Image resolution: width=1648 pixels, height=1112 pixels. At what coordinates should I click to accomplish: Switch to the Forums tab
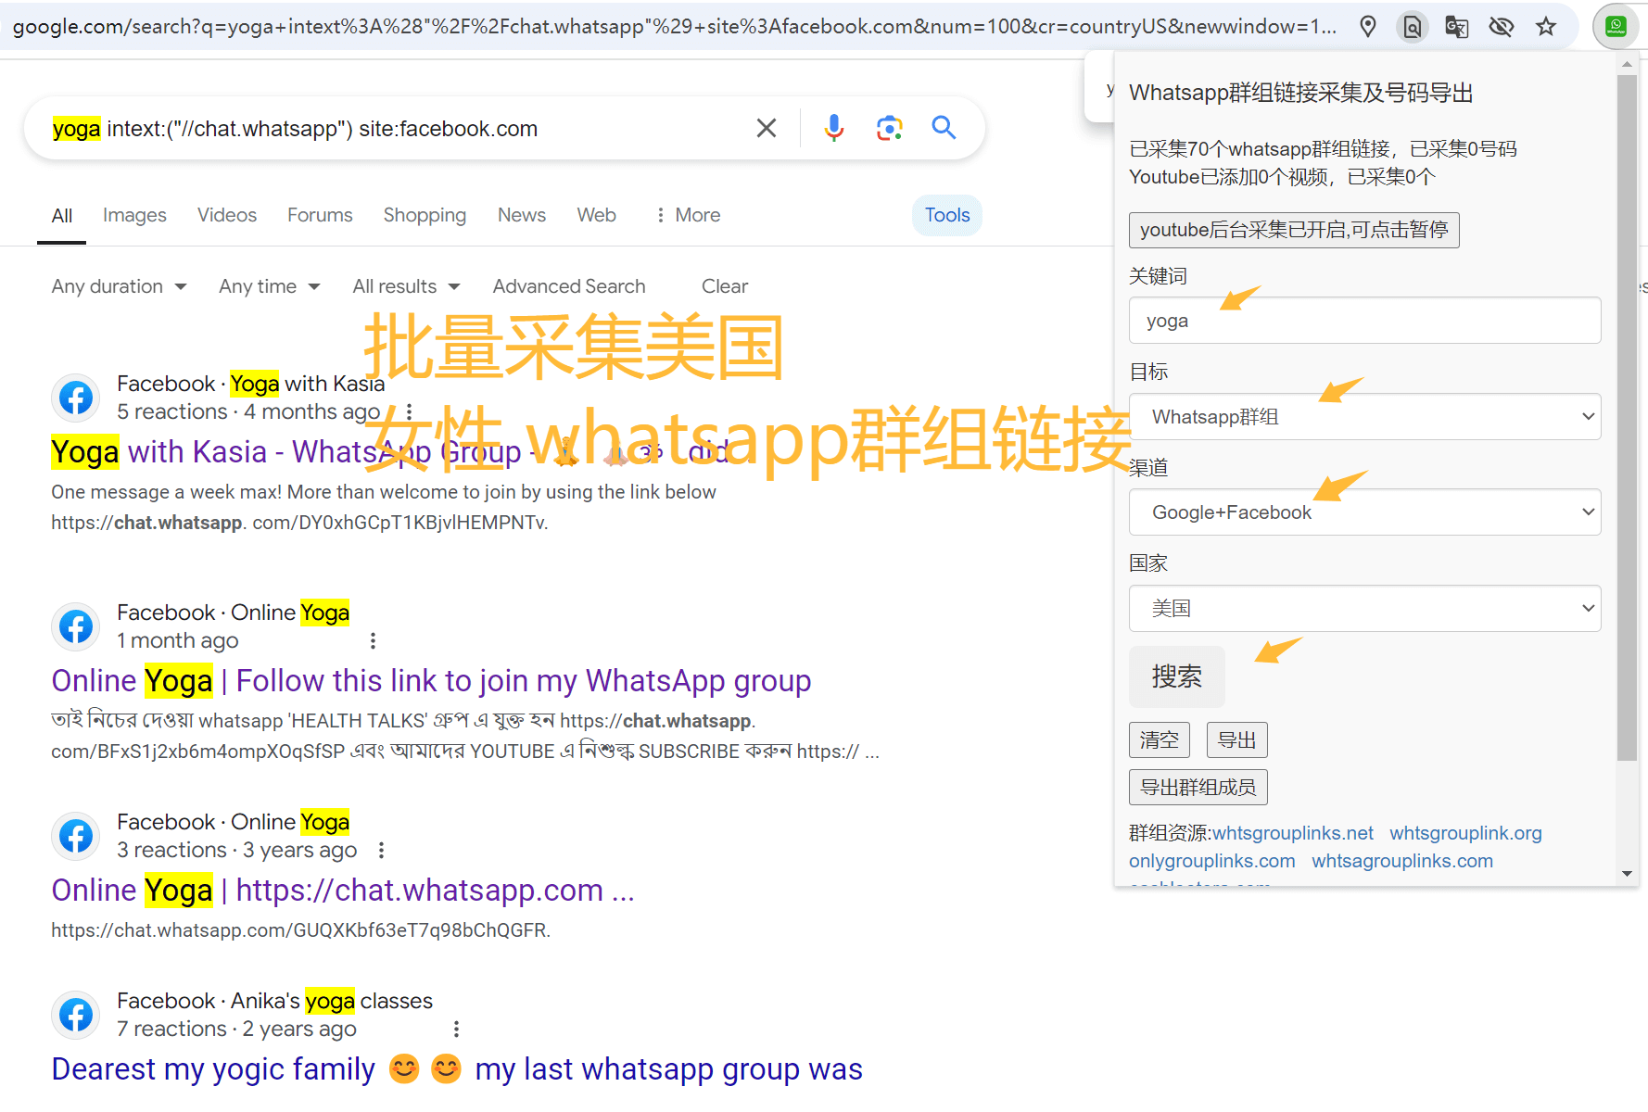[320, 215]
